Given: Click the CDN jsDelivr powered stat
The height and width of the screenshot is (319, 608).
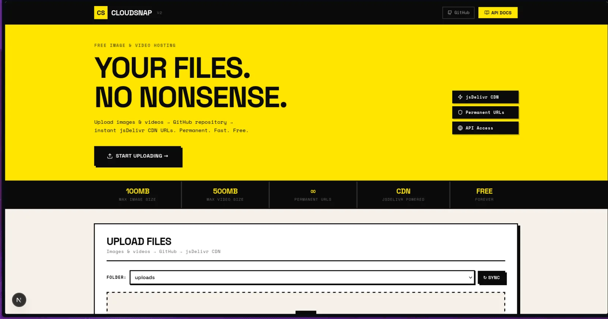Looking at the screenshot, I should 403,194.
